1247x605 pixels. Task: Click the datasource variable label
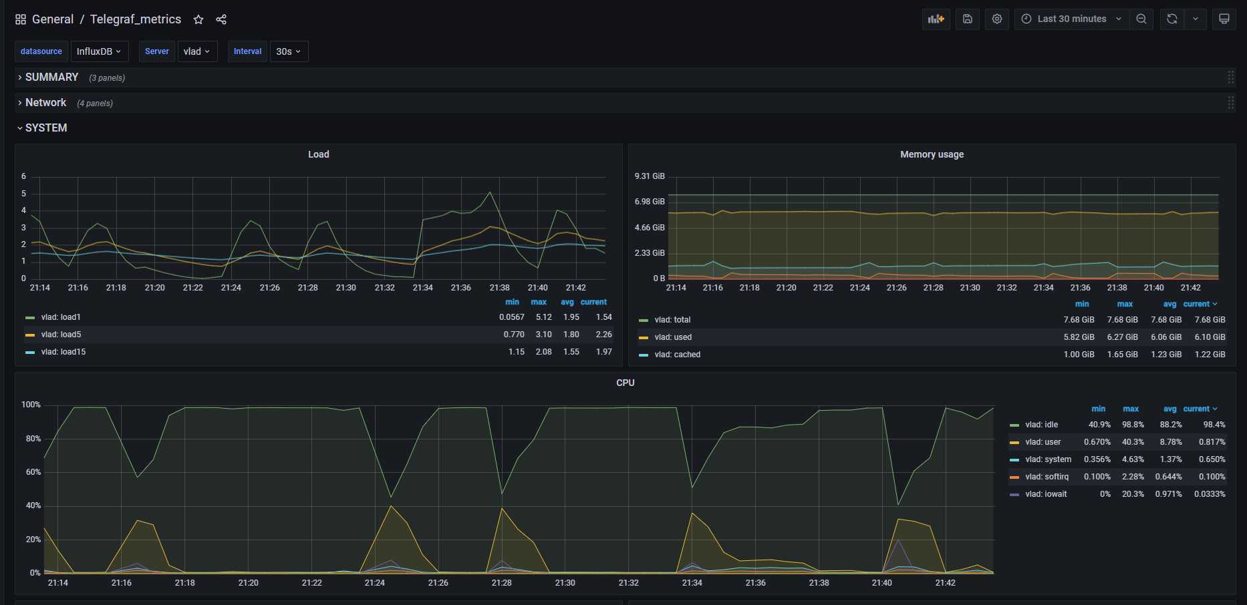click(41, 51)
